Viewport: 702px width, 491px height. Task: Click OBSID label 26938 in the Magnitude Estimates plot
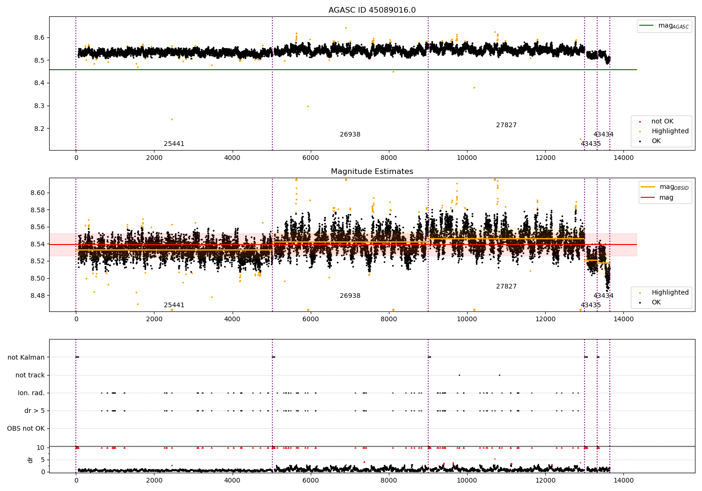point(350,296)
